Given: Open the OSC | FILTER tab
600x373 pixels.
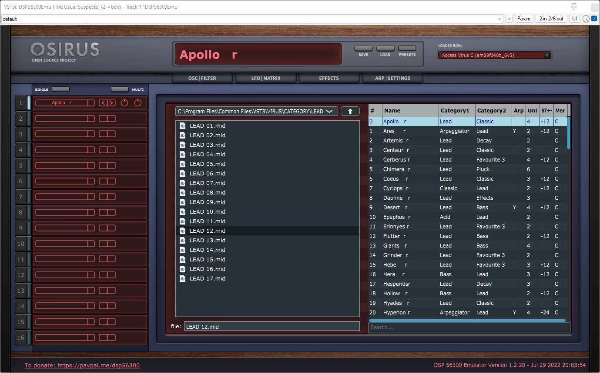Looking at the screenshot, I should [x=202, y=78].
